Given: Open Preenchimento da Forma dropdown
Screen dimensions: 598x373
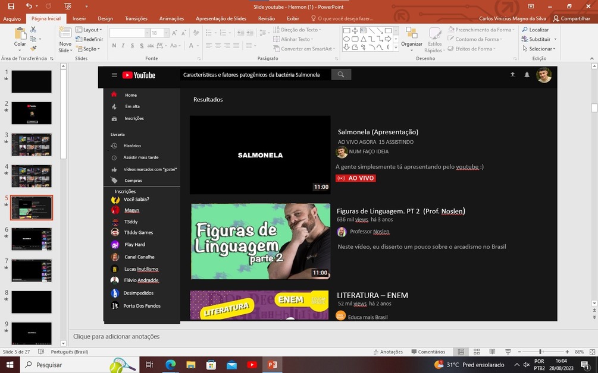Looking at the screenshot, I should coord(481,30).
